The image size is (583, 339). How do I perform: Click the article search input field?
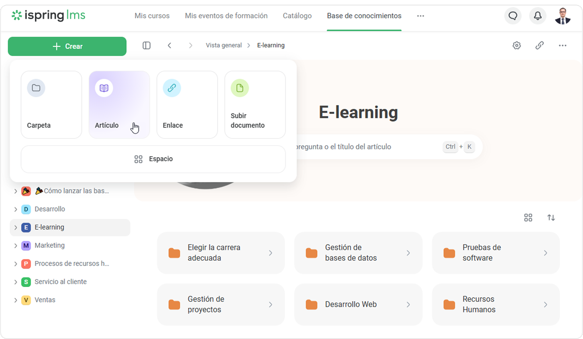pyautogui.click(x=363, y=147)
